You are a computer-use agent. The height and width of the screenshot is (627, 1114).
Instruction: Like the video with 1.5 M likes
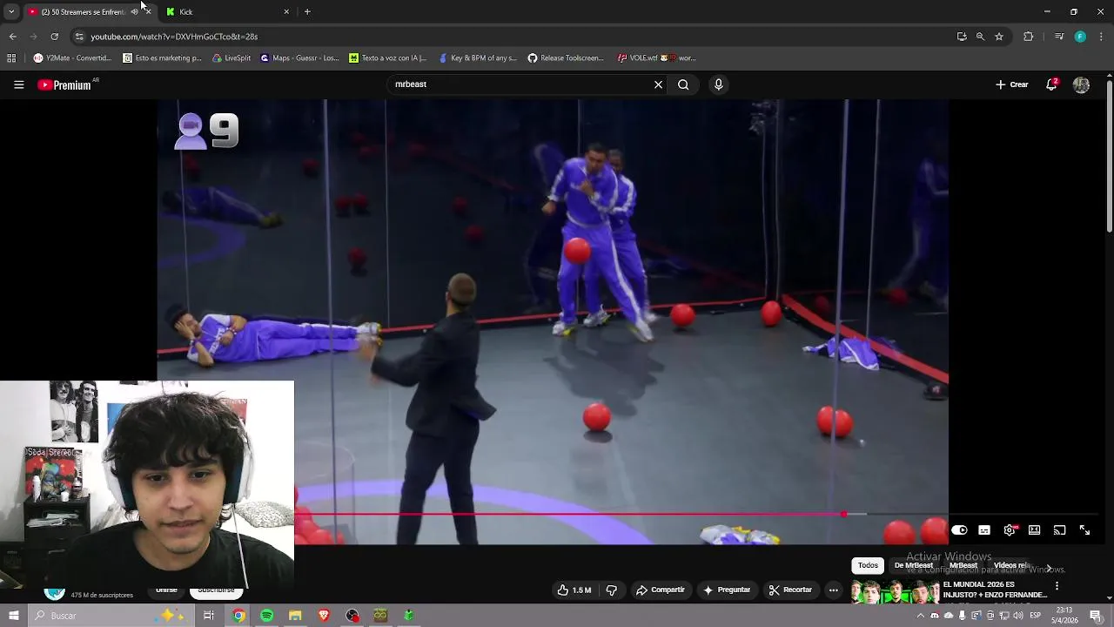point(574,590)
